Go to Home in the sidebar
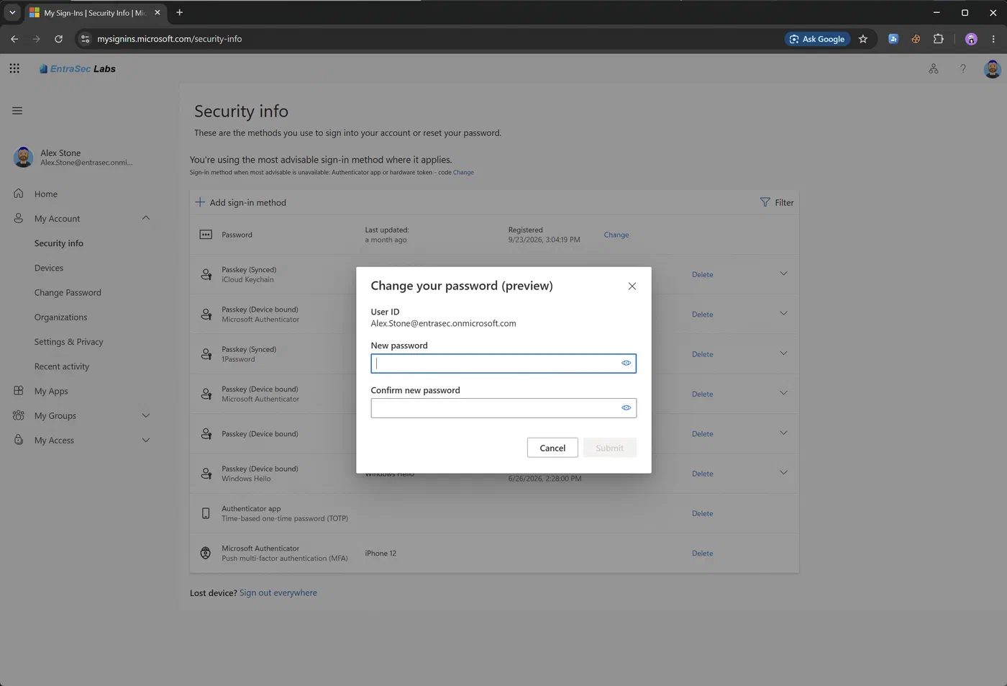Viewport: 1007px width, 686px height. (x=46, y=194)
